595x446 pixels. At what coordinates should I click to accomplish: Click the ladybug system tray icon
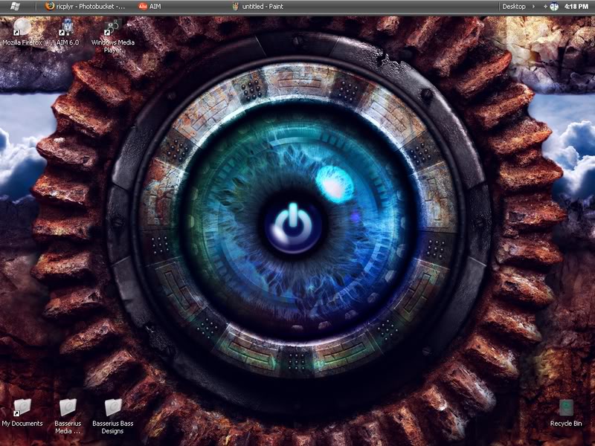click(554, 7)
